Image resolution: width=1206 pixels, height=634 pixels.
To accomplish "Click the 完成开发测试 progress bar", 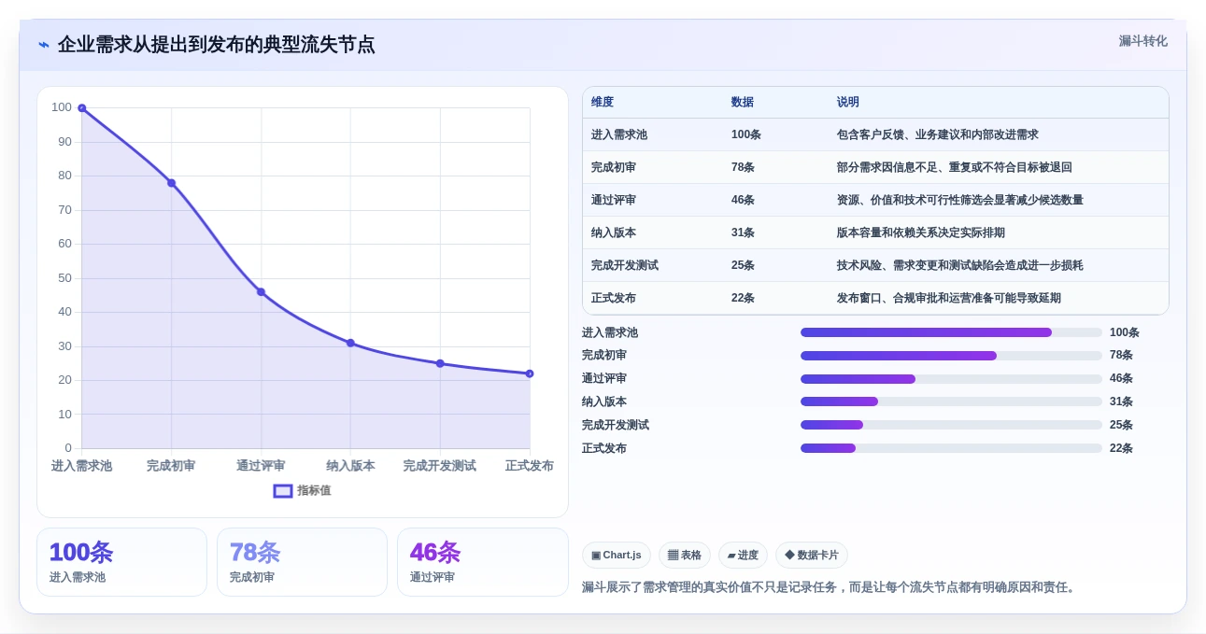I will 951,425.
